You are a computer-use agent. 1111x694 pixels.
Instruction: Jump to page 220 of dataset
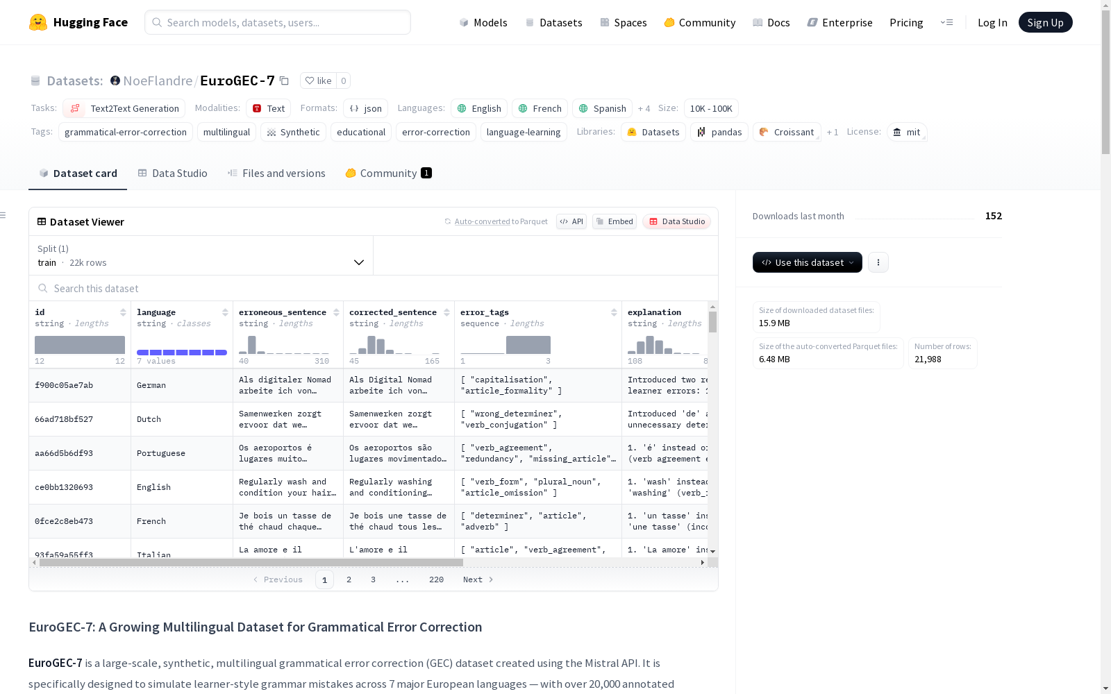point(436,579)
